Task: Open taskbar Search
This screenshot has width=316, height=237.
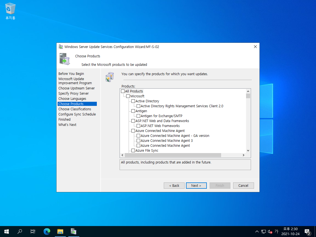Action: (x=20, y=231)
